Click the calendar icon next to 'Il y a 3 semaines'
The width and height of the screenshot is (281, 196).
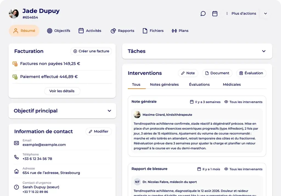192,102
